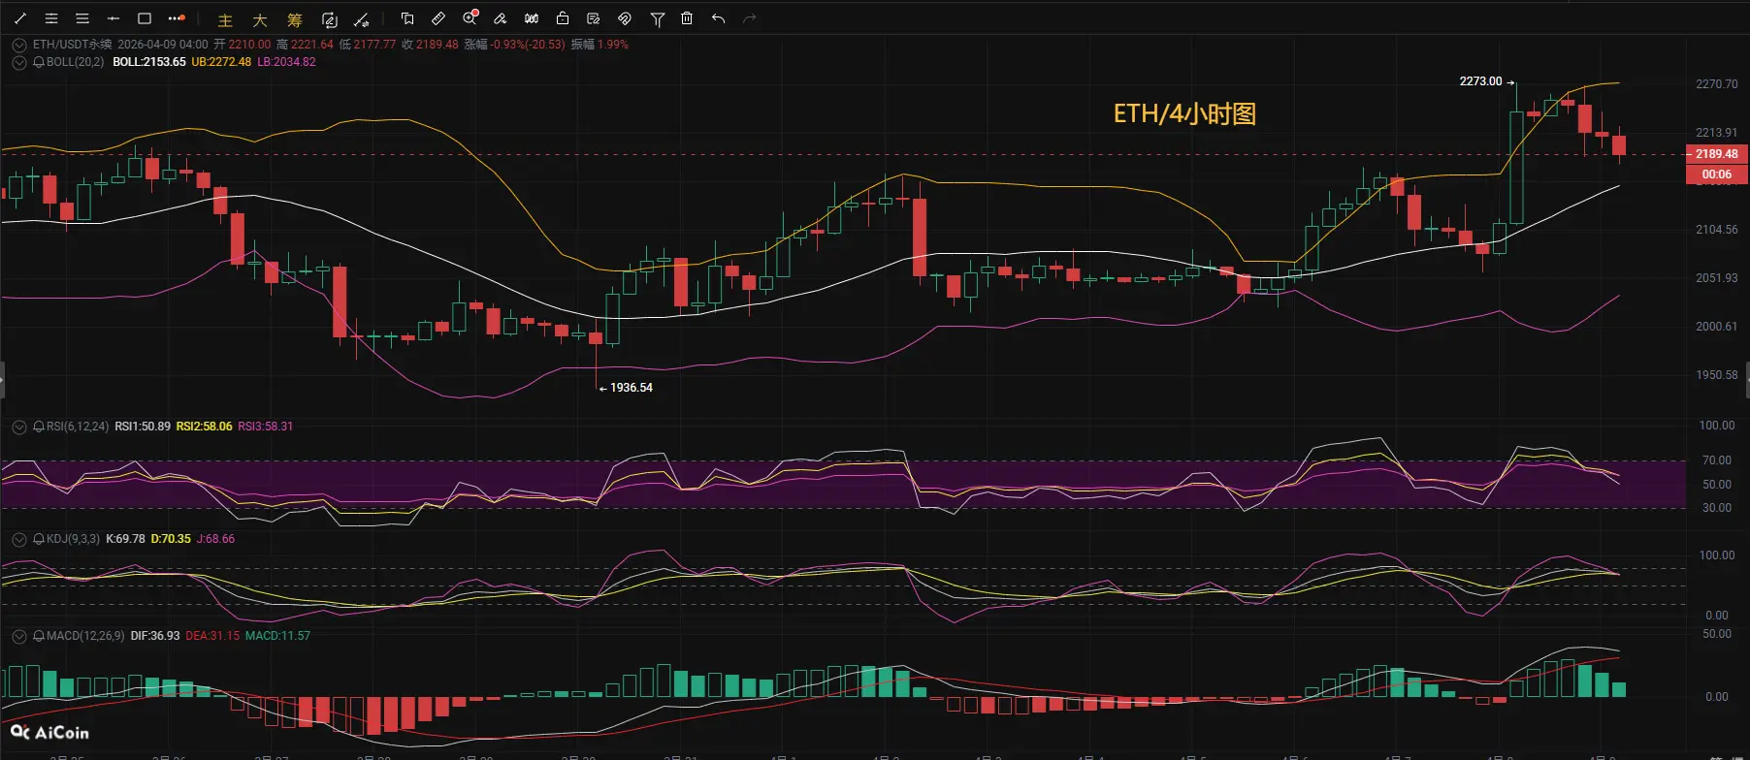Click the RSI3:58.31 value
Viewport: 1750px width, 760px height.
click(266, 427)
